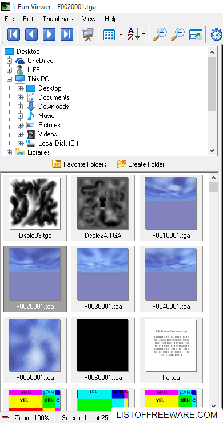The width and height of the screenshot is (223, 423).
Task: Select Local Disk (C:) in tree
Action: click(x=58, y=143)
